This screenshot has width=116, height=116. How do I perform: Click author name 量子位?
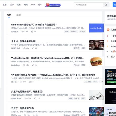pos(14,82)
